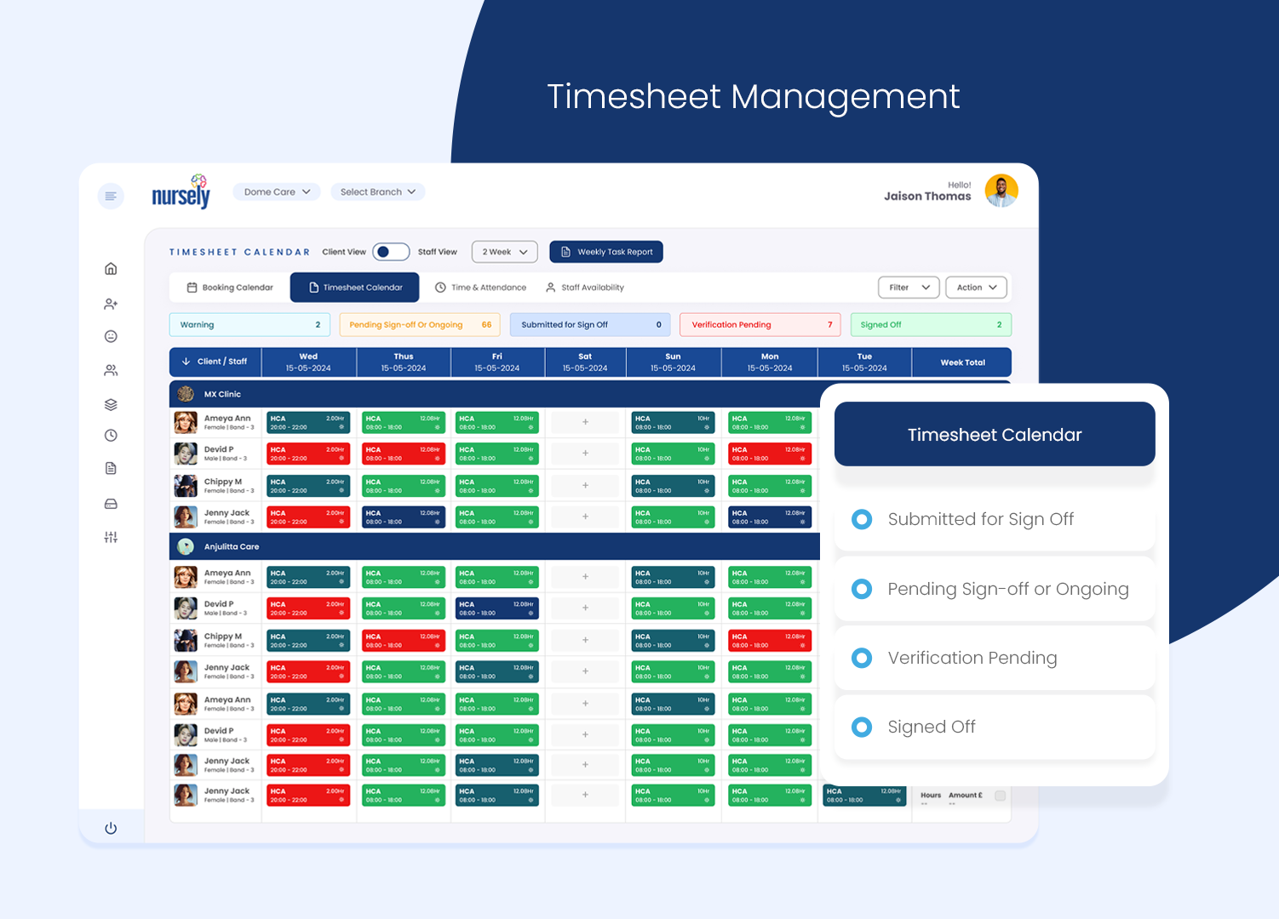Click Ameya Ann's avatar under MX Clinic
The width and height of the screenshot is (1279, 919).
pos(186,422)
